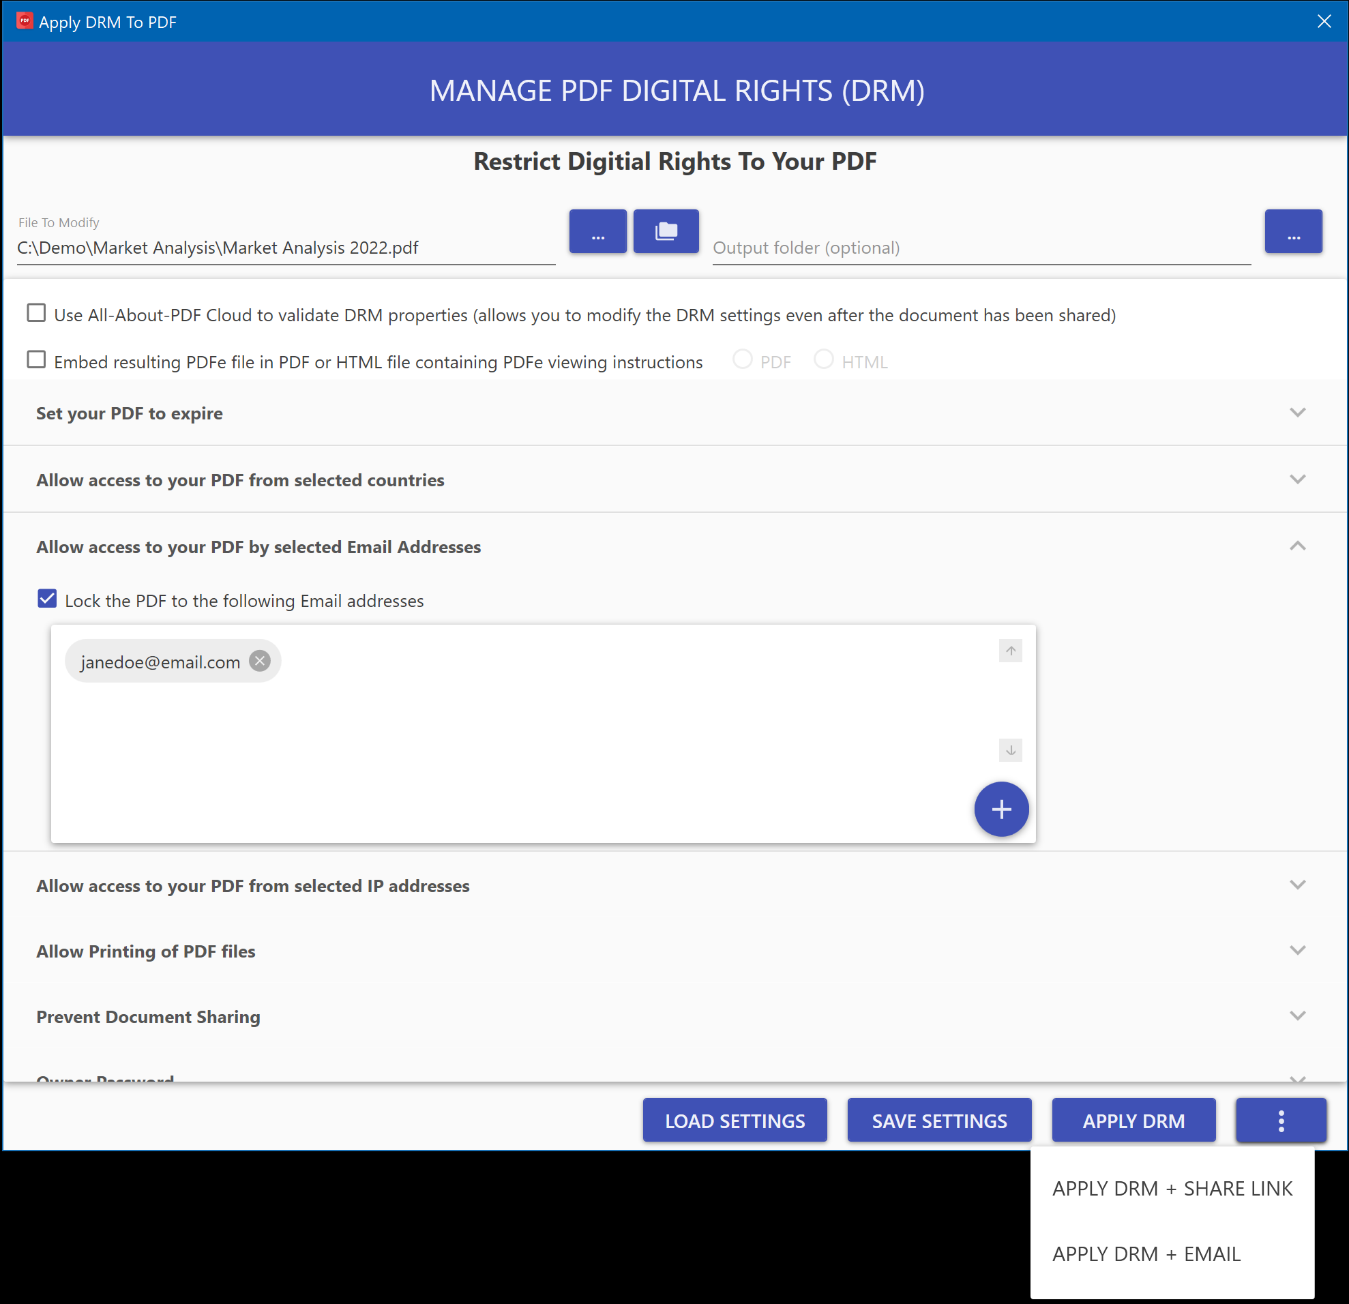Image resolution: width=1349 pixels, height=1304 pixels.
Task: Browse for file to modify with ellipsis button
Action: coord(597,231)
